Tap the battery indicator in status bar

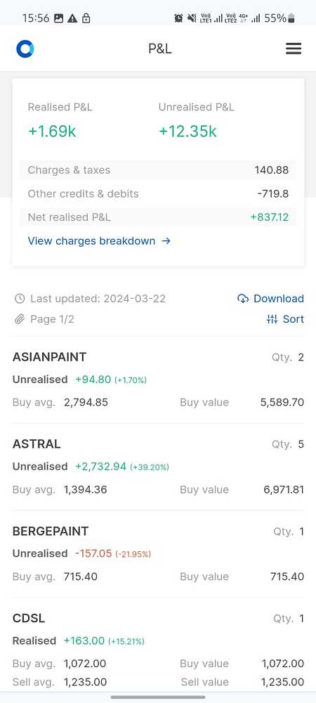click(x=291, y=18)
